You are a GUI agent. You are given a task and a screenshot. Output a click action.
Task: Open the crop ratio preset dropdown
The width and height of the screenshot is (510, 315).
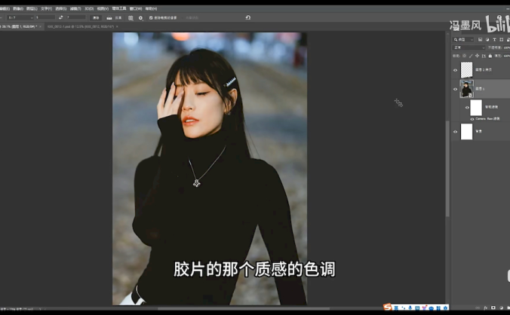pyautogui.click(x=20, y=17)
